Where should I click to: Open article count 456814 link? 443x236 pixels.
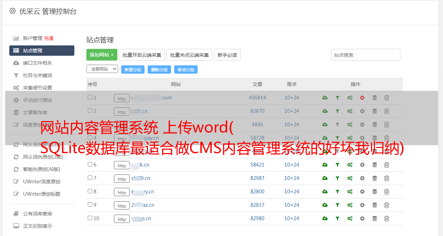coord(257,98)
